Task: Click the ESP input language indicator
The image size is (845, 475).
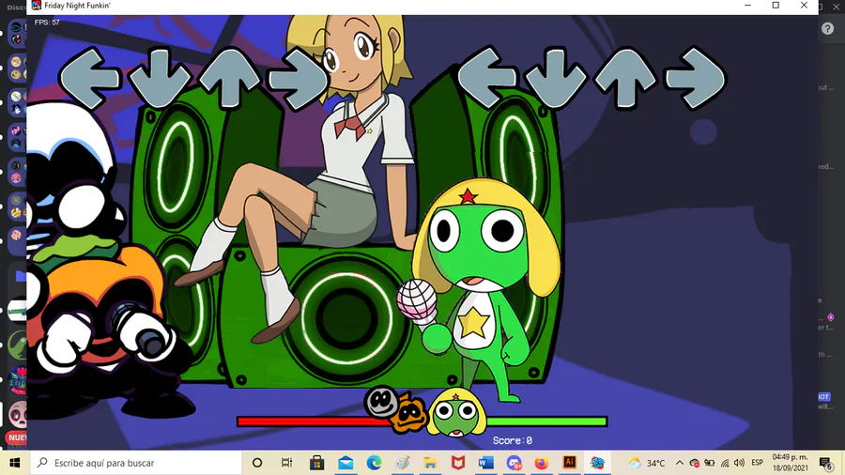Action: pyautogui.click(x=757, y=463)
